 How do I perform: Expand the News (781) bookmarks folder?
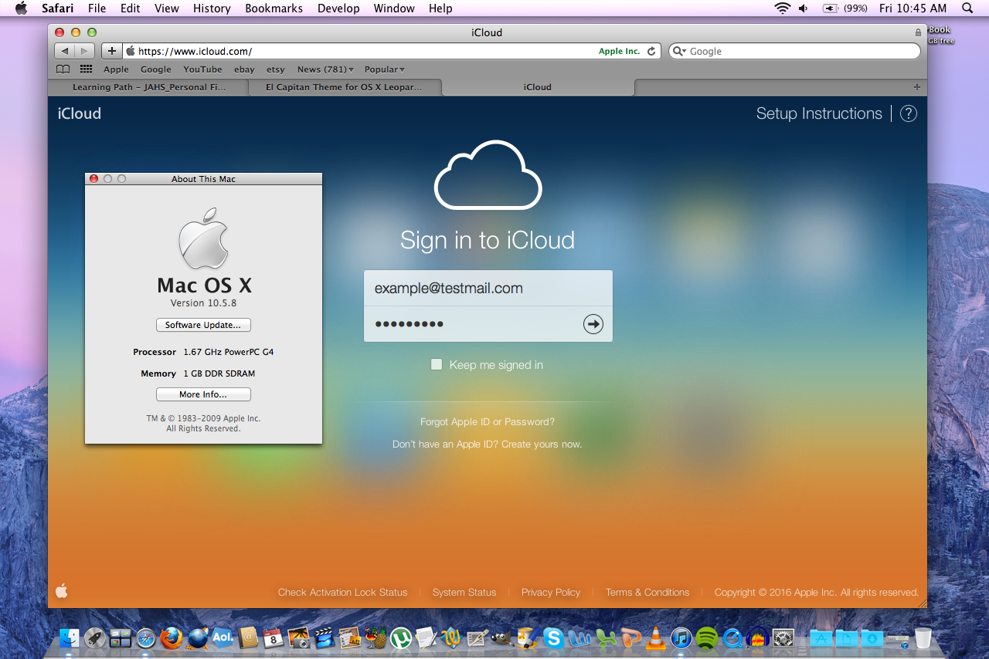point(325,69)
